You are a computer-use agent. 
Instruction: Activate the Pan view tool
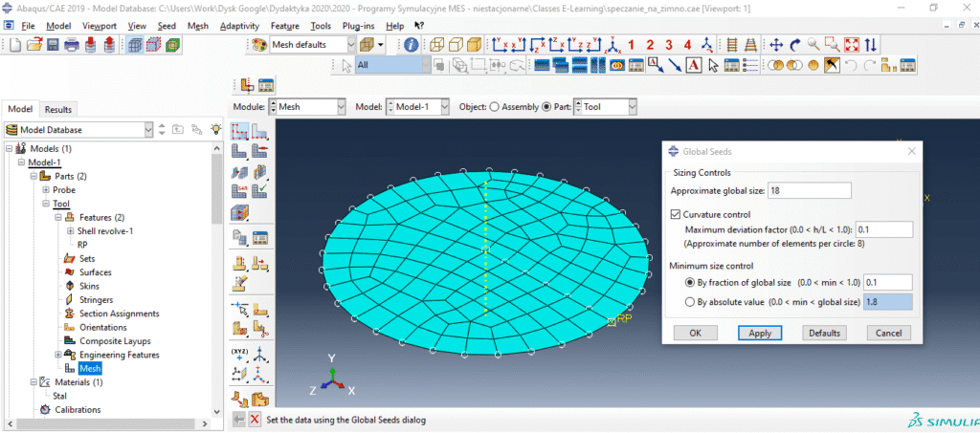[x=776, y=45]
